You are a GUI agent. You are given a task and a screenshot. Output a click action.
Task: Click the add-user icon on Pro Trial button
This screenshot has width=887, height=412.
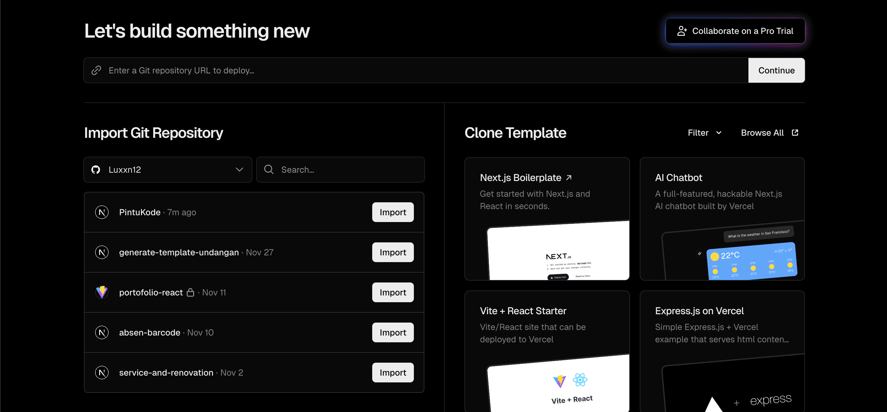682,31
